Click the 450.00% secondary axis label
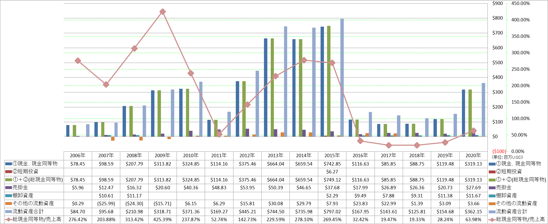Screen dimensions: 548x224 pos(521,3)
